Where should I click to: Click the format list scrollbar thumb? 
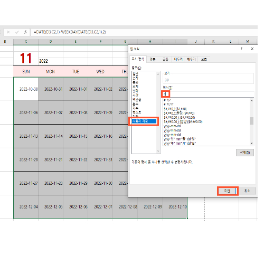click(251, 121)
